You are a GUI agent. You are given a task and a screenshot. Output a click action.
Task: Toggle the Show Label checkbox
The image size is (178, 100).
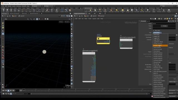[x=154, y=30]
